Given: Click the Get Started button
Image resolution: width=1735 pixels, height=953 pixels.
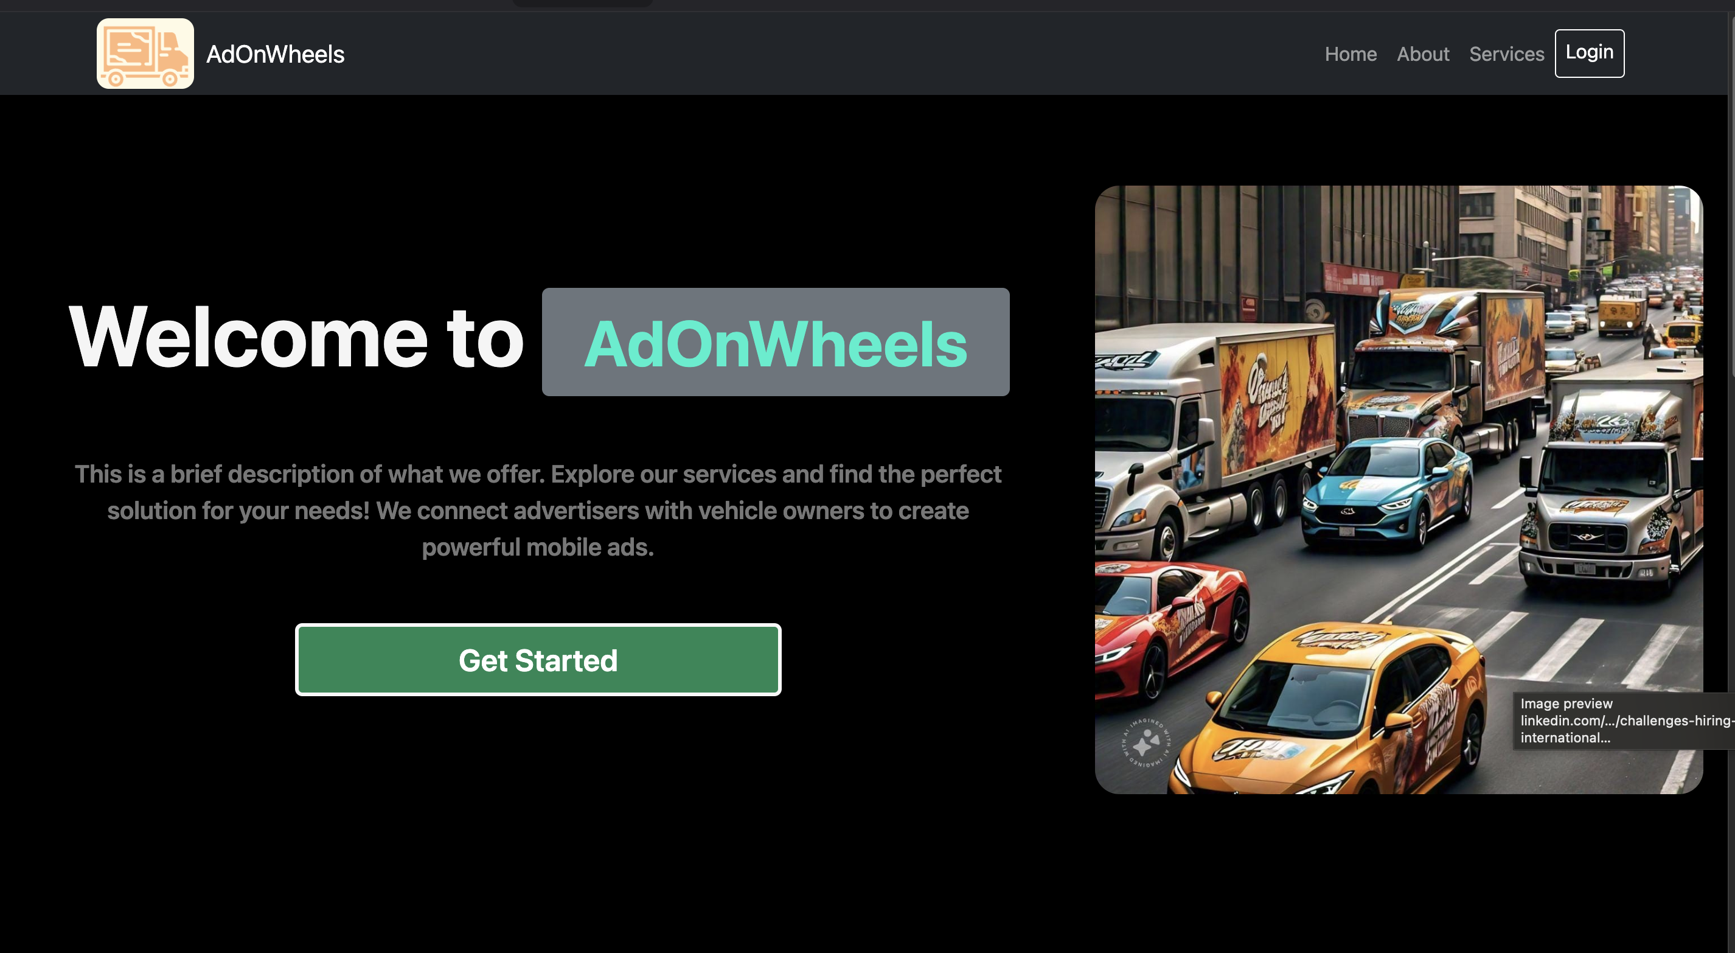Looking at the screenshot, I should [x=538, y=659].
